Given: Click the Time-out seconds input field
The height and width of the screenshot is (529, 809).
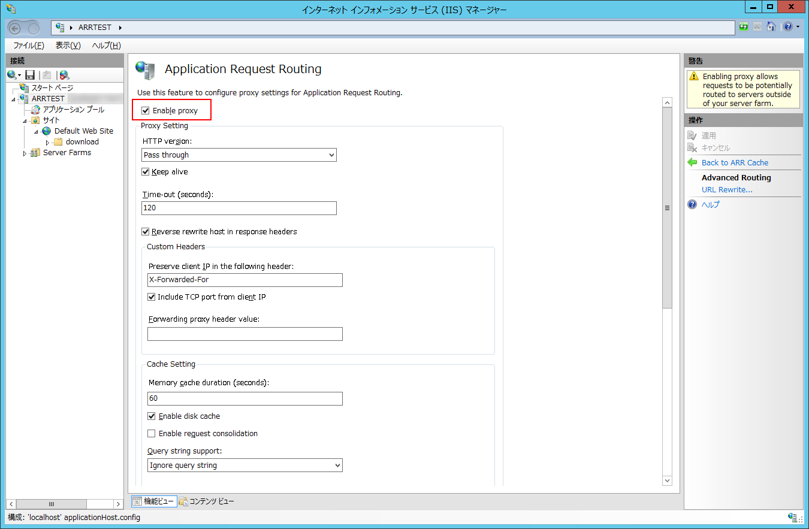Looking at the screenshot, I should (x=239, y=208).
